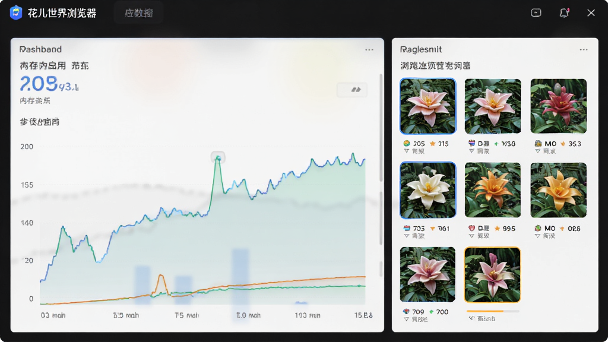Open the pink flower thumbnail above 709
Screen dimensions: 608x342
(427, 274)
